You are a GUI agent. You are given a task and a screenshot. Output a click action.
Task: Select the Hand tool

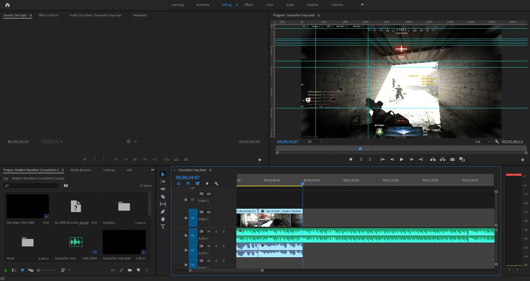(x=163, y=219)
